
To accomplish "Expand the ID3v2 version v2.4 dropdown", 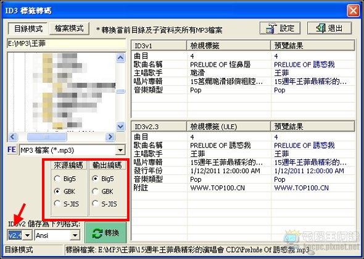I will [x=27, y=236].
